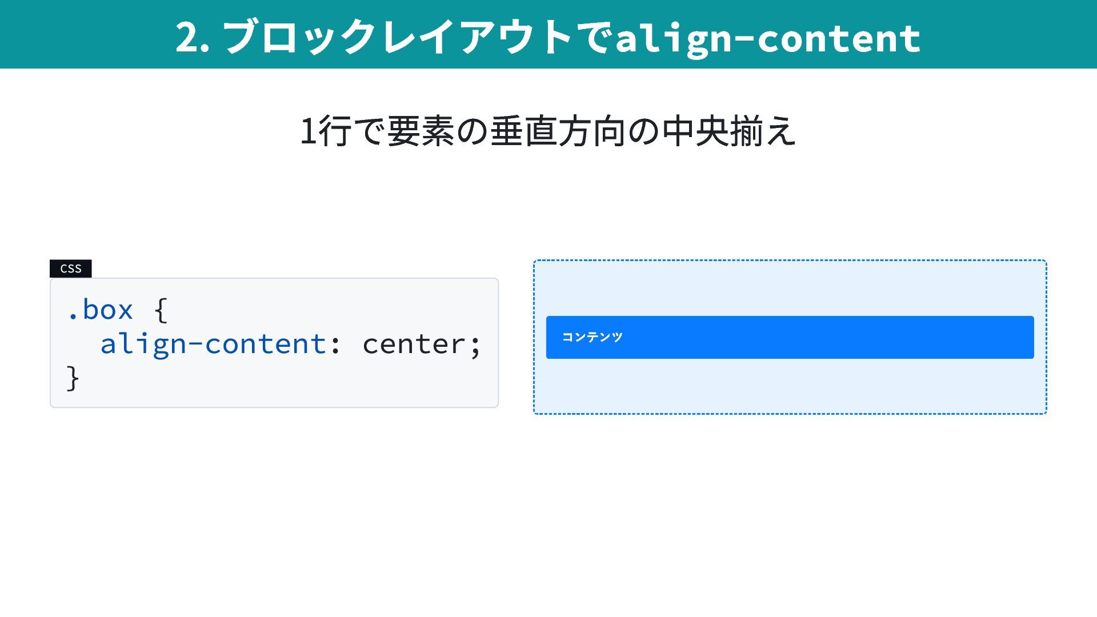This screenshot has height=617, width=1097.
Task: Click the closing curly brace in code
Action: coord(73,378)
